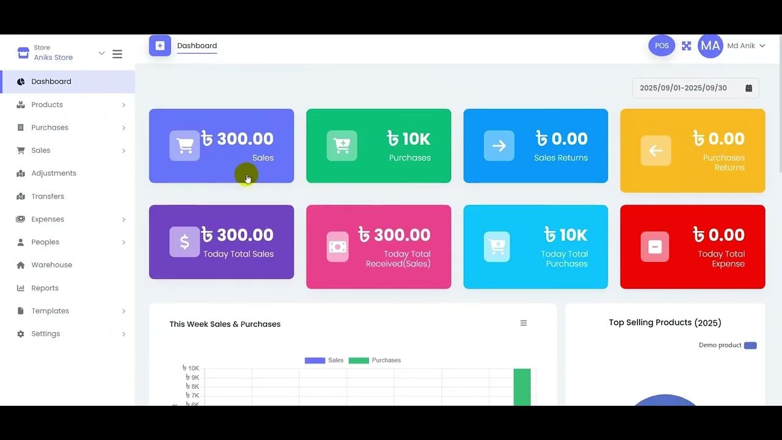Click the cart icon on Sales card
782x440 pixels.
coord(185,145)
